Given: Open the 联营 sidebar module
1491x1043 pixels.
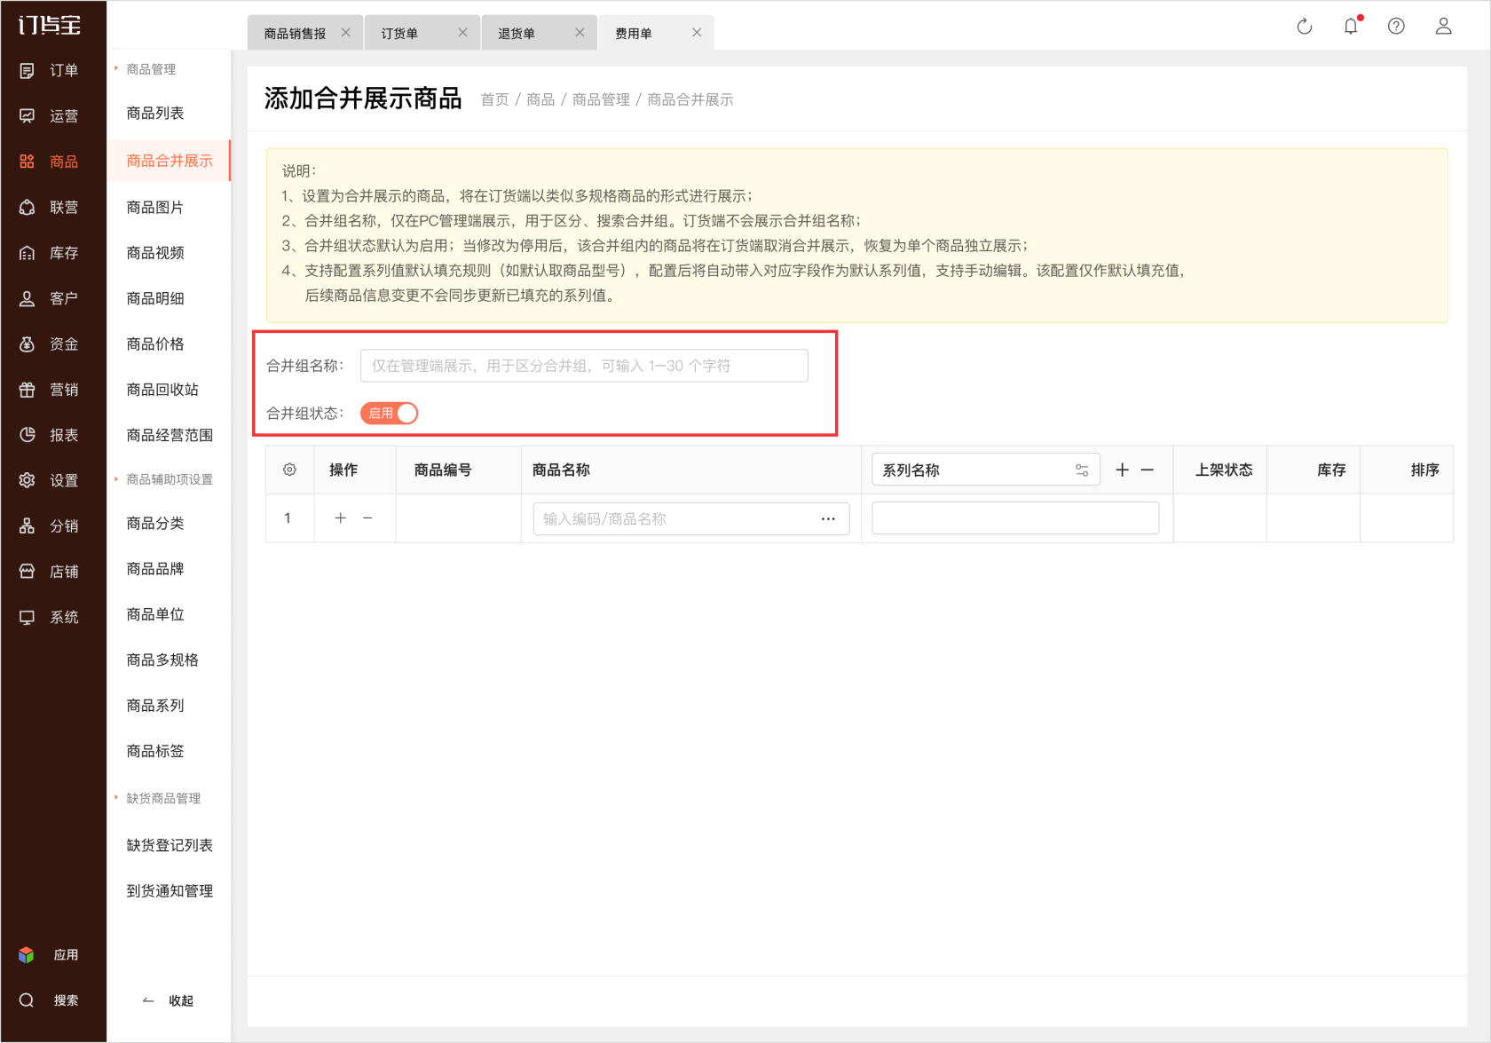Looking at the screenshot, I should coord(50,207).
